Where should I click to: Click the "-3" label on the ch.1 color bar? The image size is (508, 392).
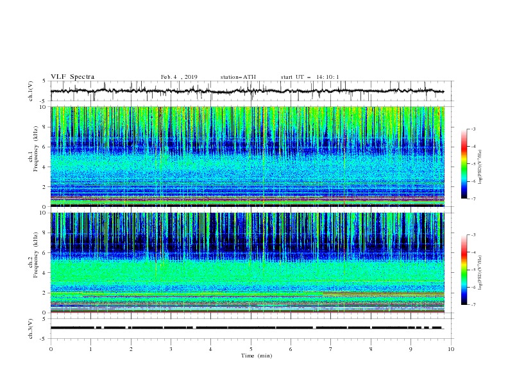[473, 129]
